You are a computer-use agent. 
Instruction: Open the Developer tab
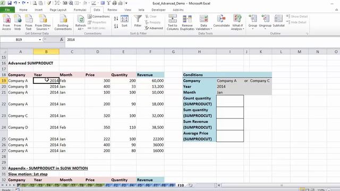[158, 10]
